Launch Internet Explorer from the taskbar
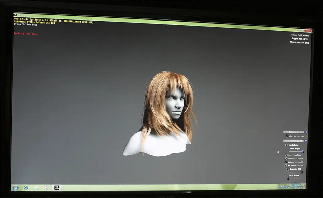 [26, 187]
